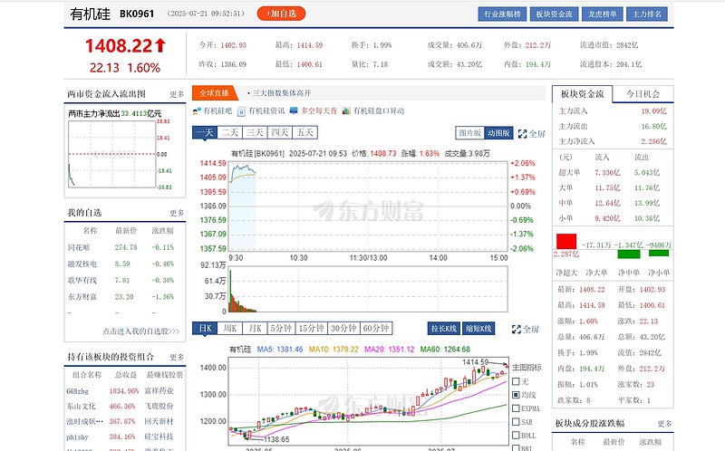Click the 超大单 inflow value 7.330亿
This screenshot has height=451, width=725.
pyautogui.click(x=607, y=173)
